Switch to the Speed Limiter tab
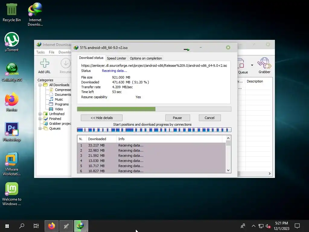 click(116, 58)
